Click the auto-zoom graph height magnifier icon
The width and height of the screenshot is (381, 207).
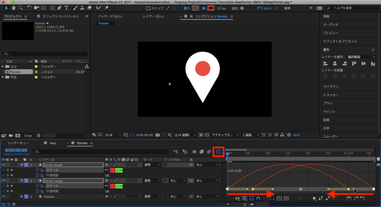pos(272,198)
